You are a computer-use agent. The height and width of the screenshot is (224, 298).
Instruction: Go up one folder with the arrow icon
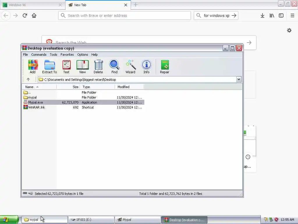click(28, 79)
